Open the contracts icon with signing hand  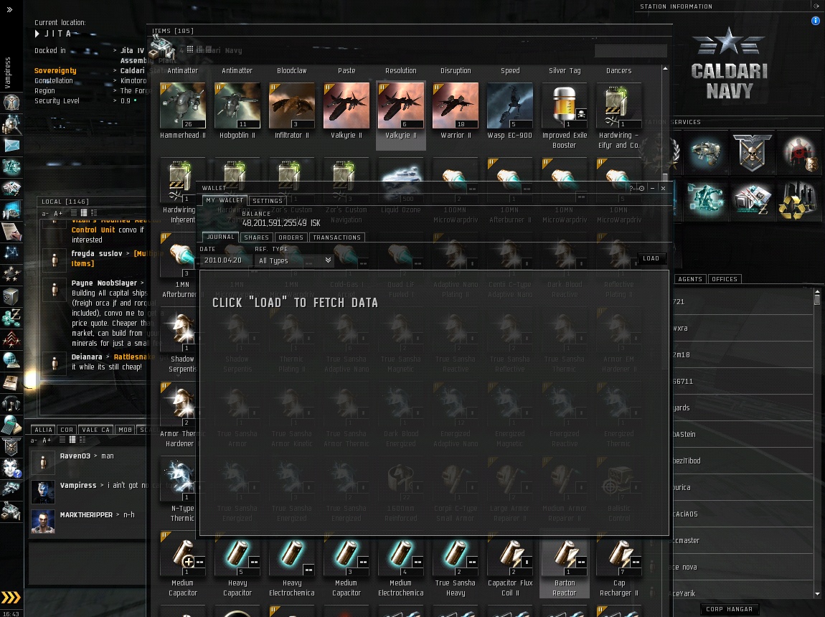tap(11, 231)
